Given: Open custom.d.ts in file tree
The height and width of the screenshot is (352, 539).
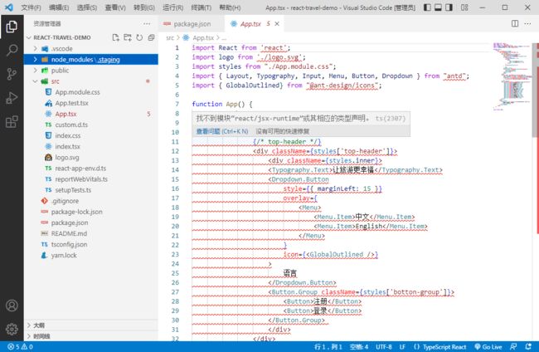Looking at the screenshot, I should click(x=91, y=125).
